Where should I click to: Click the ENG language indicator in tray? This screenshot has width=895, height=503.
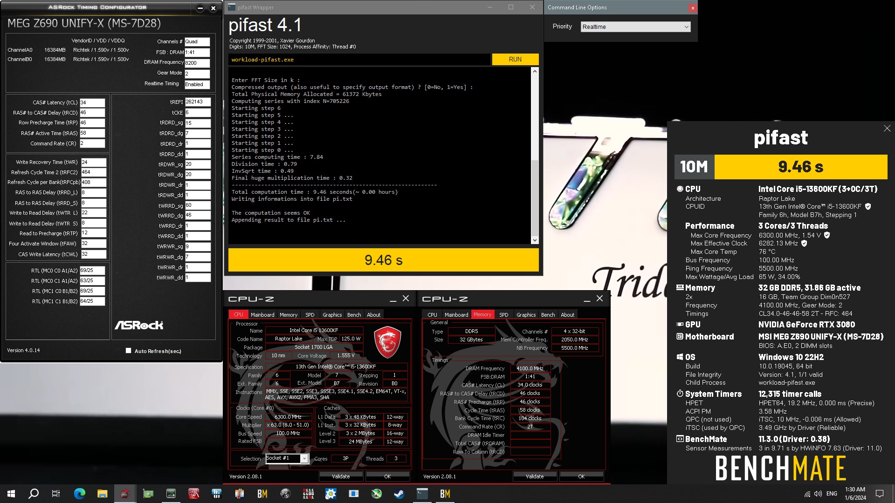(x=832, y=494)
